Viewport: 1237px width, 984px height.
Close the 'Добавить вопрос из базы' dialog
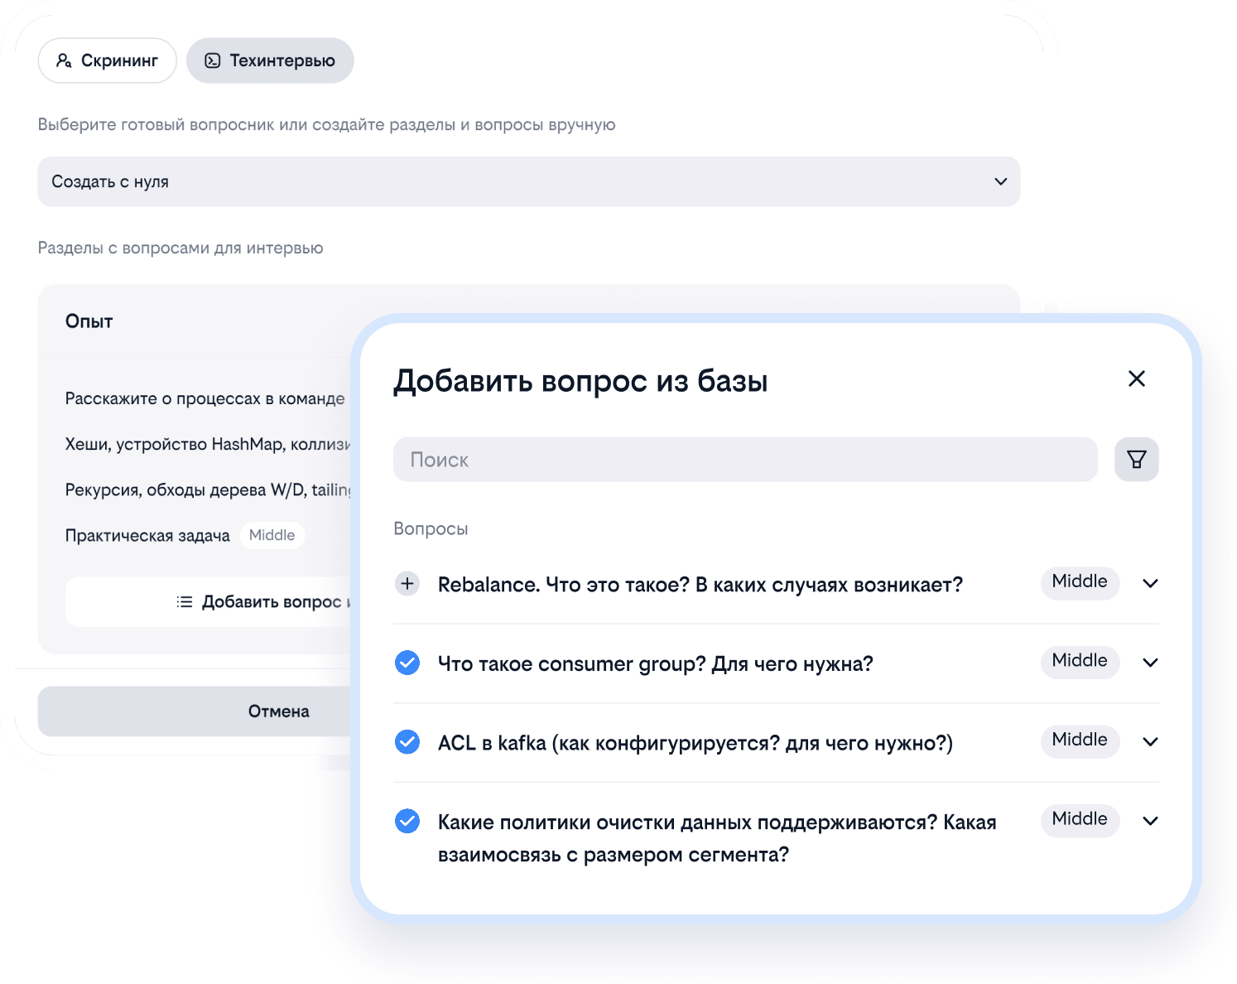coord(1136,379)
